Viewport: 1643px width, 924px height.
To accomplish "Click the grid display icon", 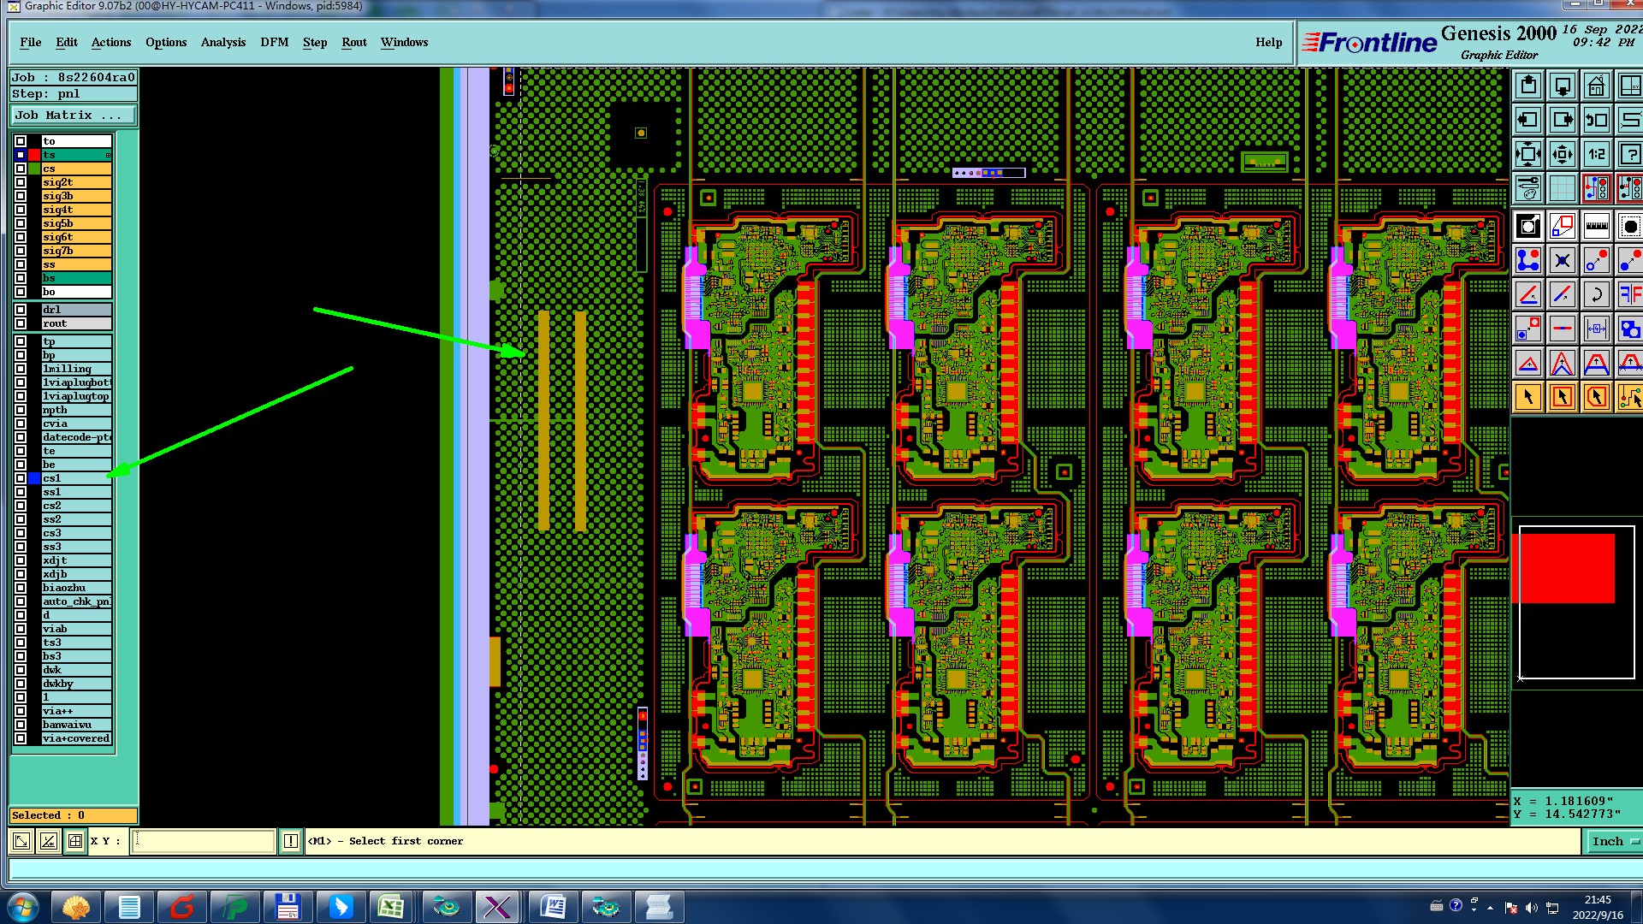I will [x=1562, y=188].
